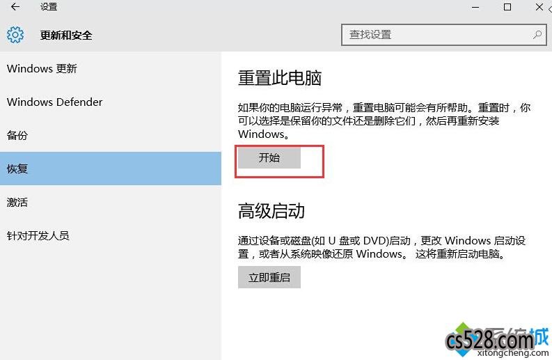Open the 备份 section
552x360 pixels.
coord(111,135)
